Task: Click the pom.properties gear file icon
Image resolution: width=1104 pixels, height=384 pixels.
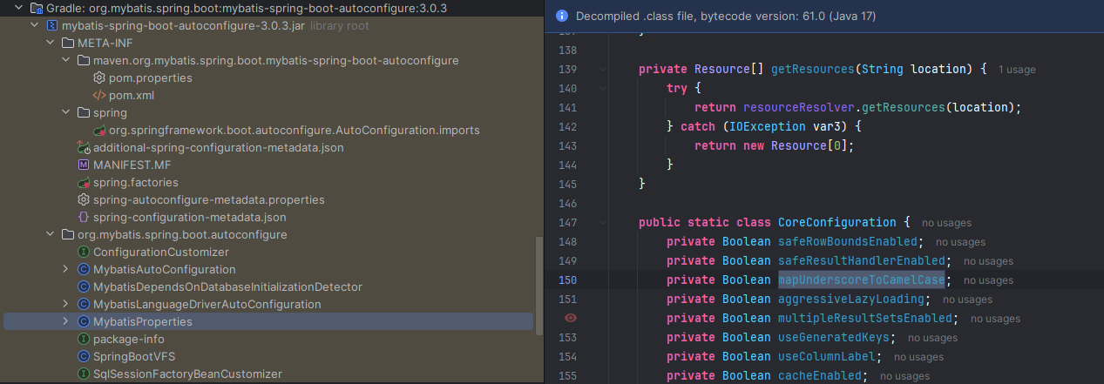Action: pyautogui.click(x=99, y=77)
